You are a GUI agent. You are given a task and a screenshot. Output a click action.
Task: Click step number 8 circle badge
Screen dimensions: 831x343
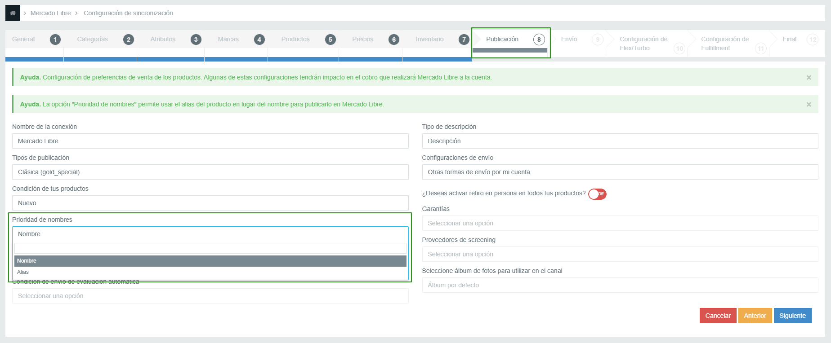coord(539,40)
